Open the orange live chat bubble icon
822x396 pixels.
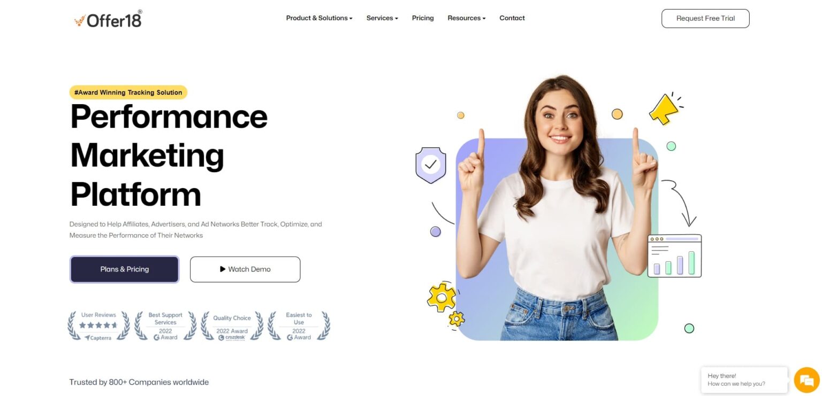806,379
